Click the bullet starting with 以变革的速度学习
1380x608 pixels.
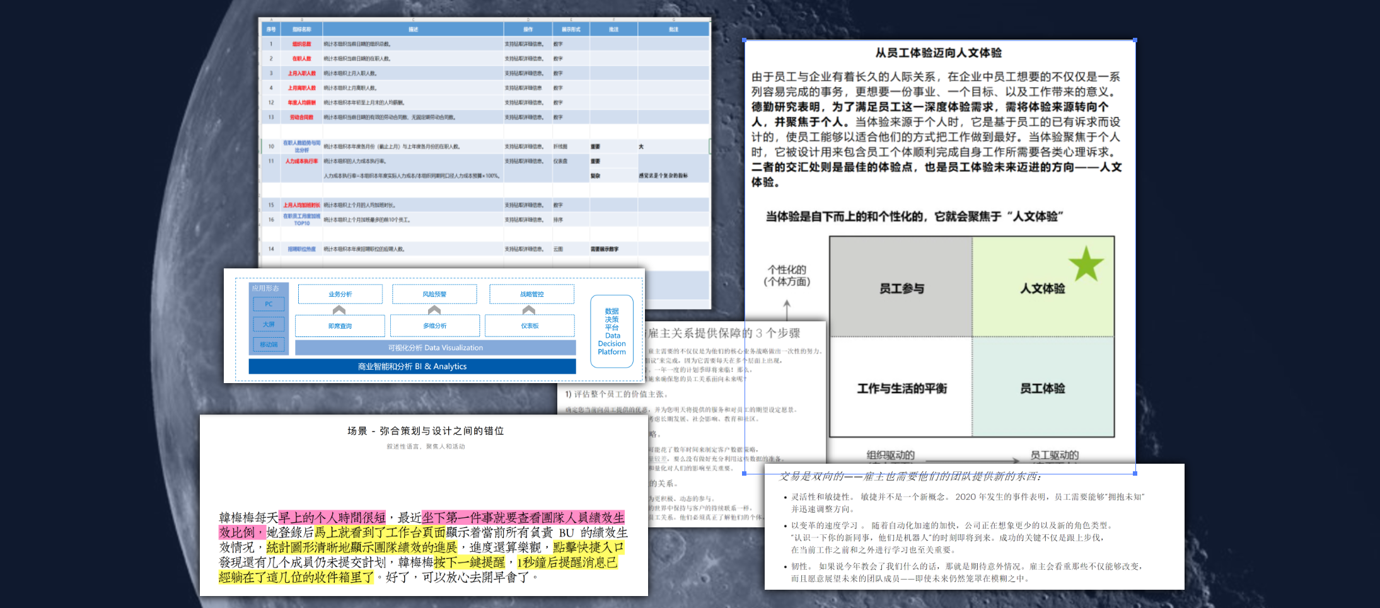click(x=952, y=537)
